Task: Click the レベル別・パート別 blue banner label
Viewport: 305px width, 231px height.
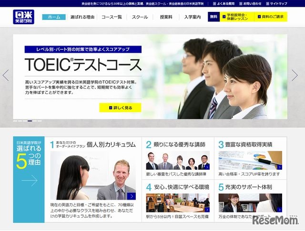Action: [x=83, y=49]
